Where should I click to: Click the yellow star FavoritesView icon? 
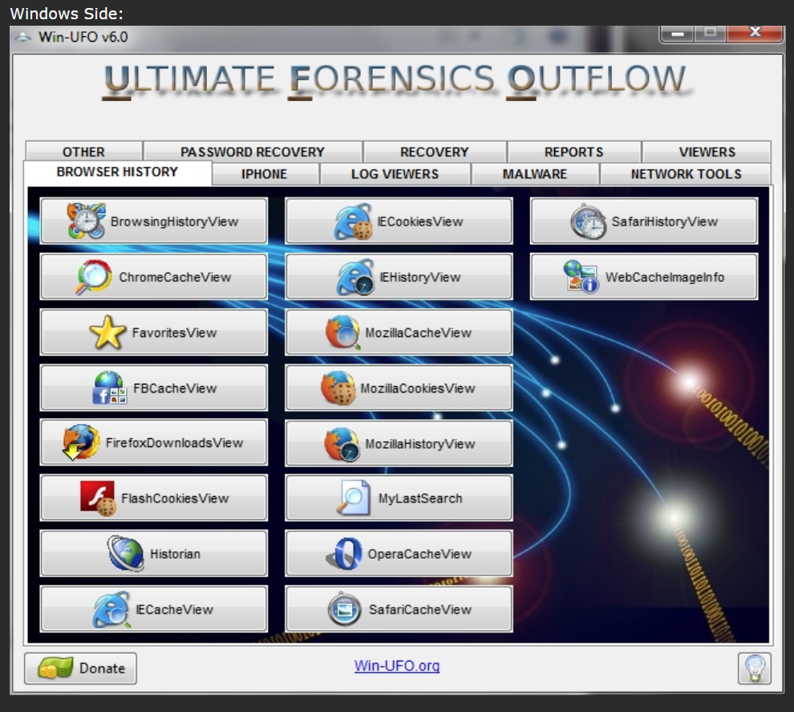pos(107,332)
